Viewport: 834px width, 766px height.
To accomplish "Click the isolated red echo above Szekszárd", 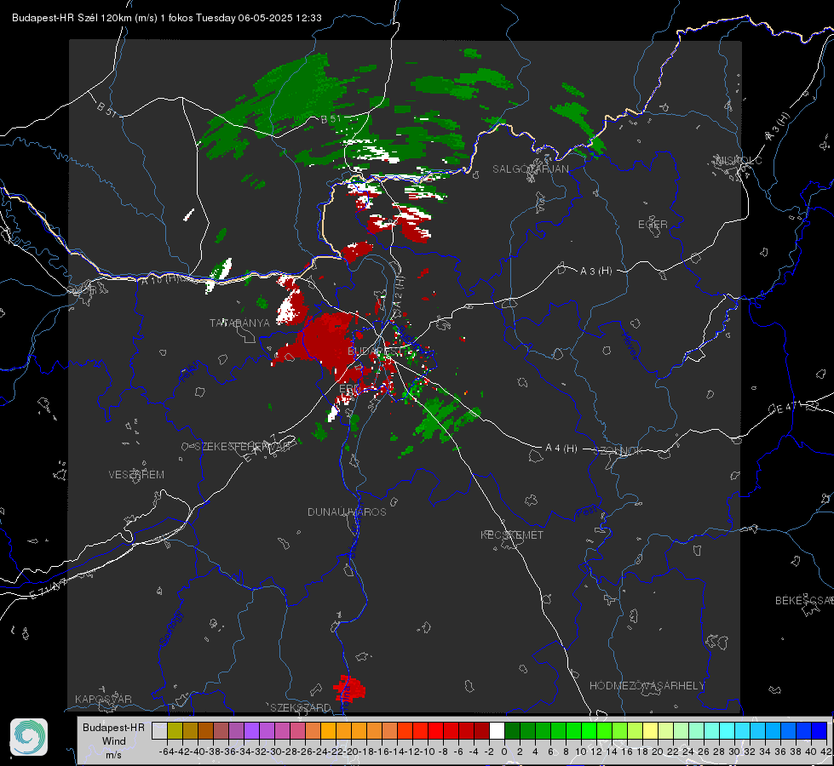I will click(349, 689).
